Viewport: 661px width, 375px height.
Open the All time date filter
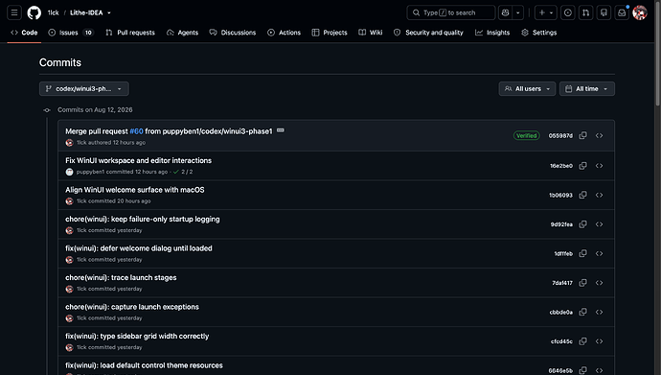[587, 88]
